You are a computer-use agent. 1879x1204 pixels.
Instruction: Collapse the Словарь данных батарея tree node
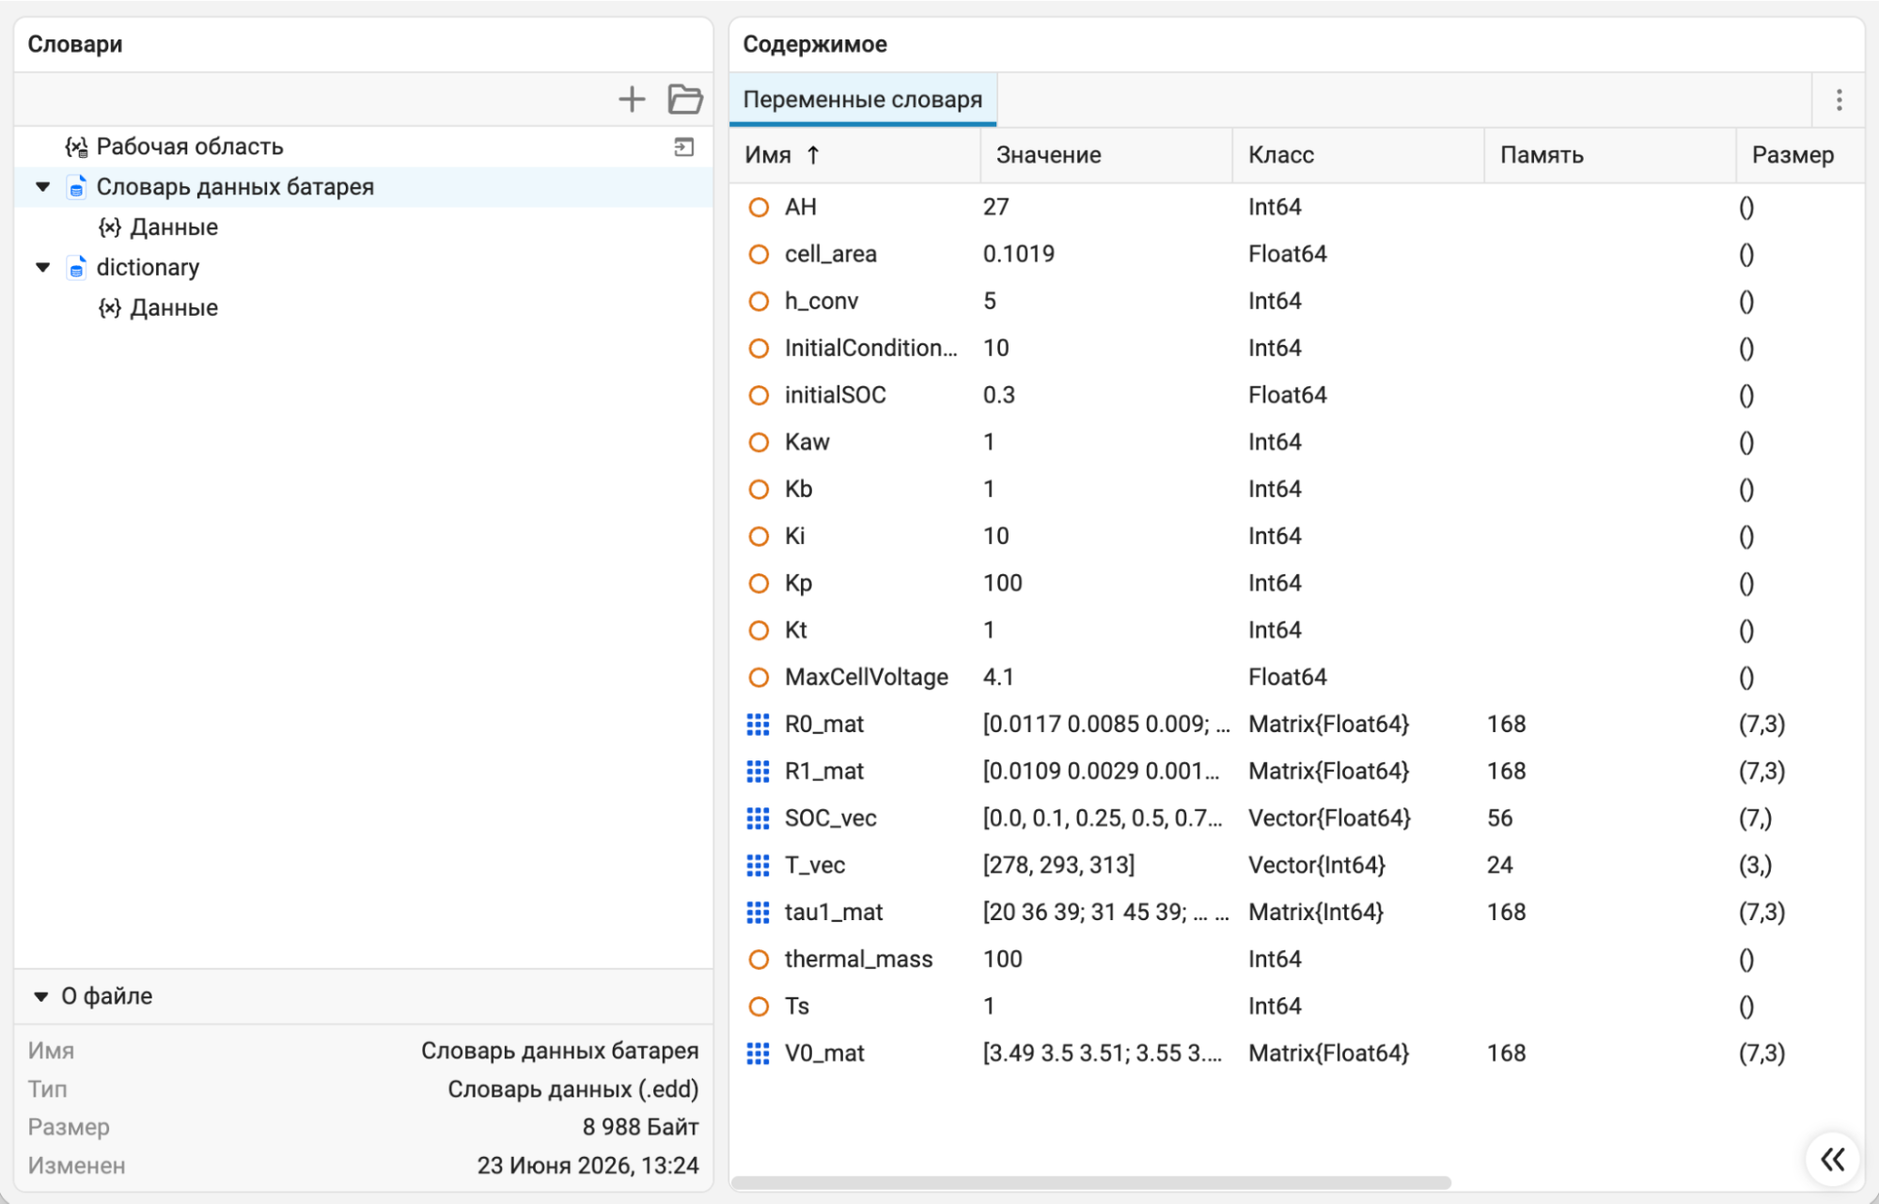coord(43,187)
